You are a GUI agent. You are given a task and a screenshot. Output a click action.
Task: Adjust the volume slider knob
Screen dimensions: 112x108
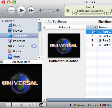coord(54,10)
